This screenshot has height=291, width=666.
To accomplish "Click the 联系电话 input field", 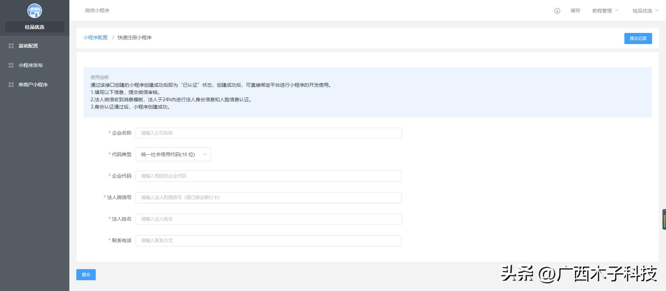I will tap(268, 241).
